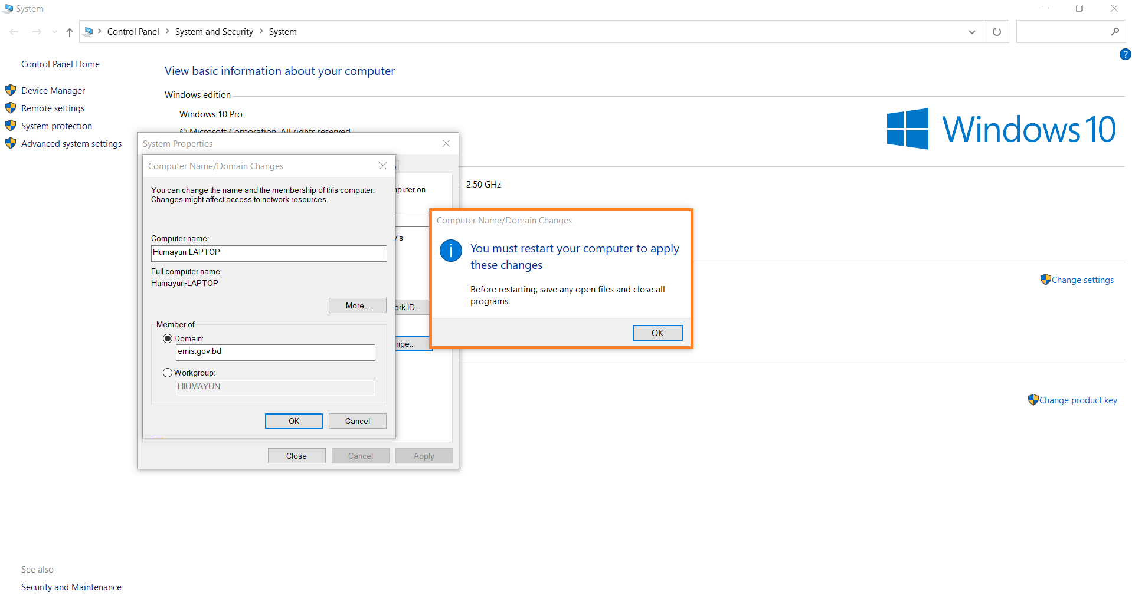Click the blue info icon in restart dialog

pyautogui.click(x=451, y=251)
